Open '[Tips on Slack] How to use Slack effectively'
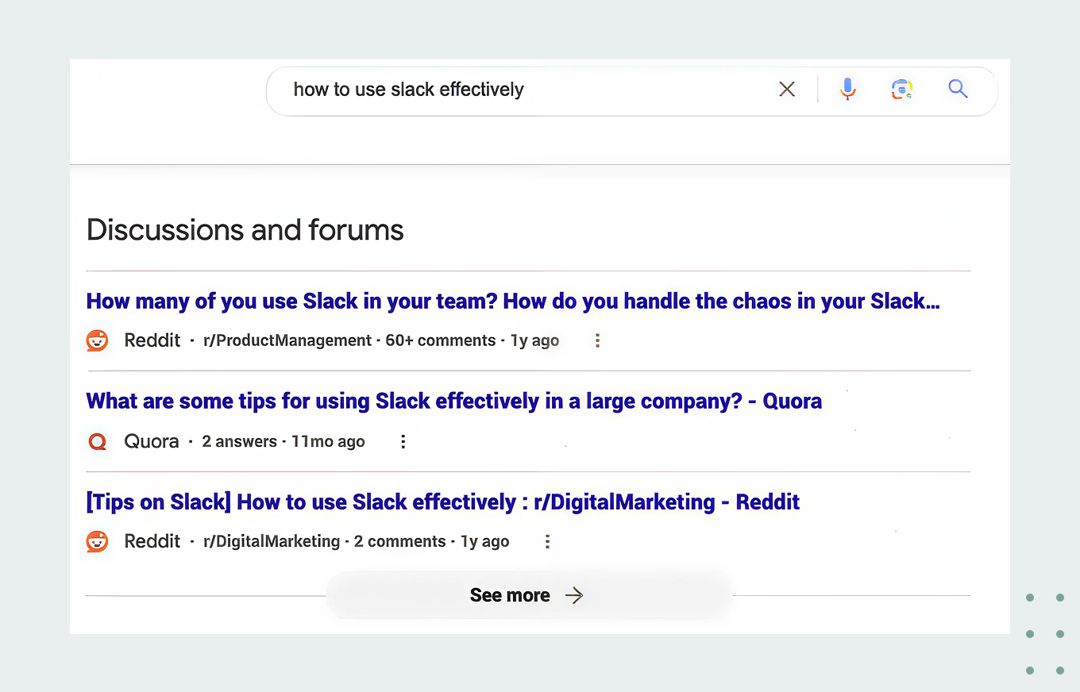Viewport: 1080px width, 692px height. click(442, 502)
